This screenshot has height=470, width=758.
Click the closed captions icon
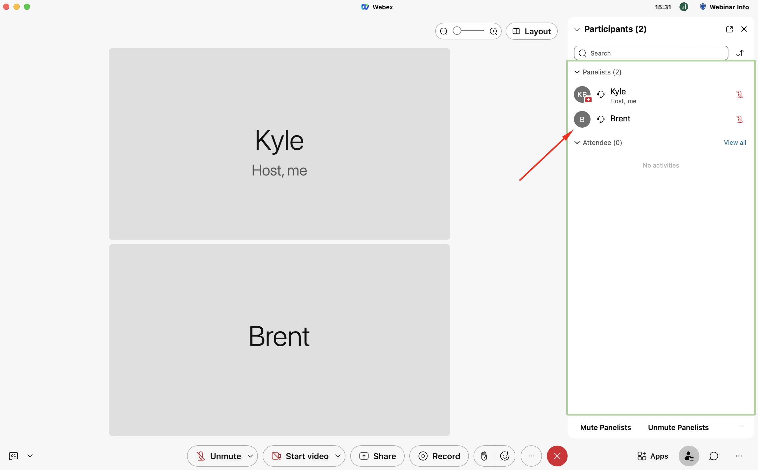tap(13, 456)
